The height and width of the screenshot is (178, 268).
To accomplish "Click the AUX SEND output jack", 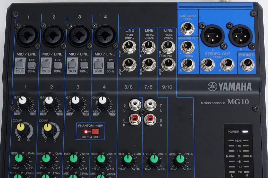I will (x=187, y=28).
